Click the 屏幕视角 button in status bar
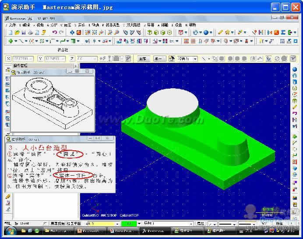The height and width of the screenshot is (239, 303). [x=58, y=224]
